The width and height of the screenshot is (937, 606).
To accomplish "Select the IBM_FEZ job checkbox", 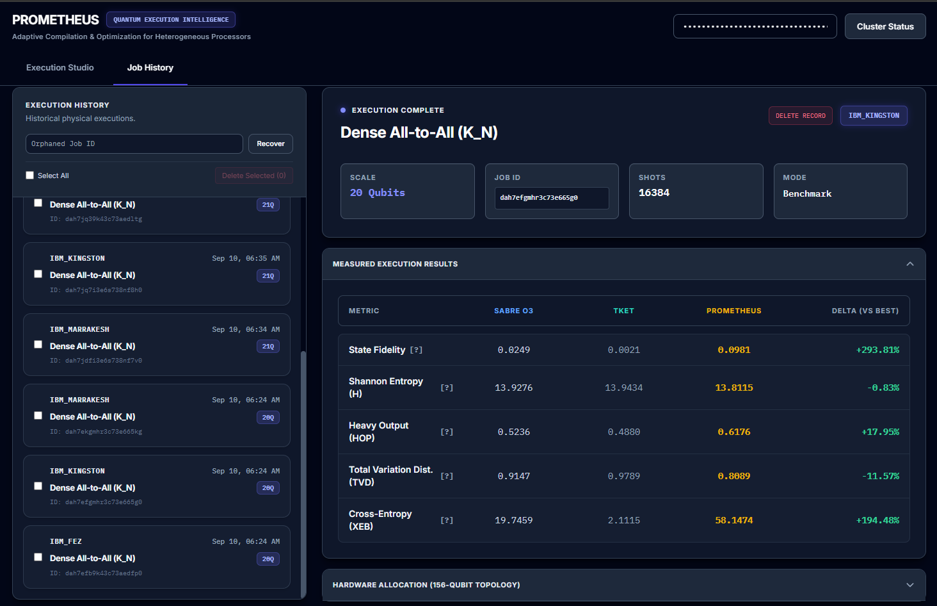I will 38,557.
